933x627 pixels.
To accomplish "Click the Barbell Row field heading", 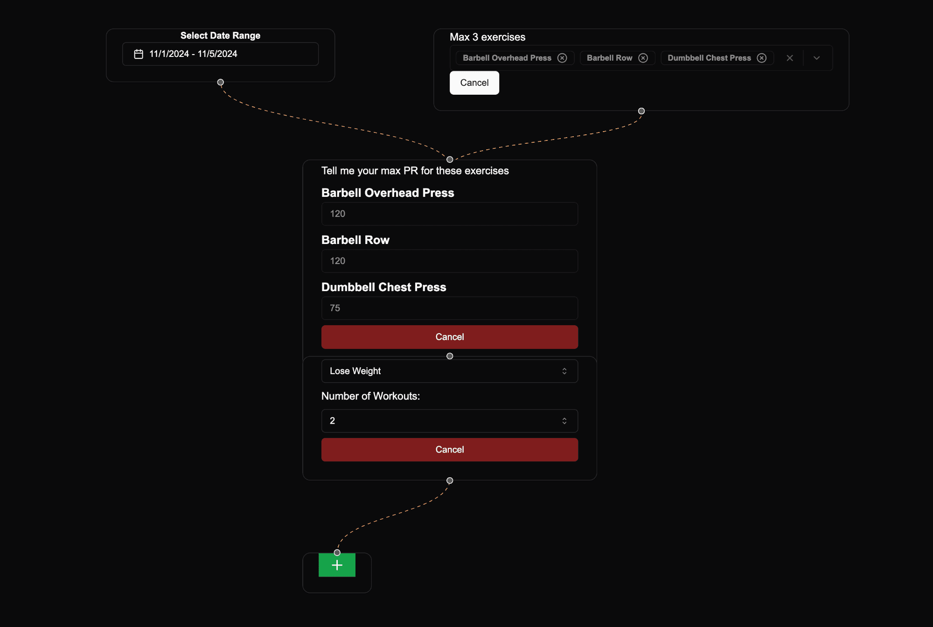I will 355,240.
